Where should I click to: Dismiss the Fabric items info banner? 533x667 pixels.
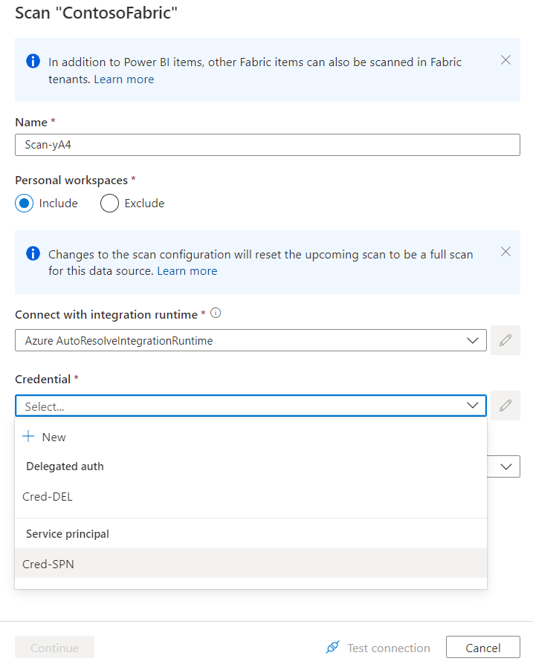505,60
